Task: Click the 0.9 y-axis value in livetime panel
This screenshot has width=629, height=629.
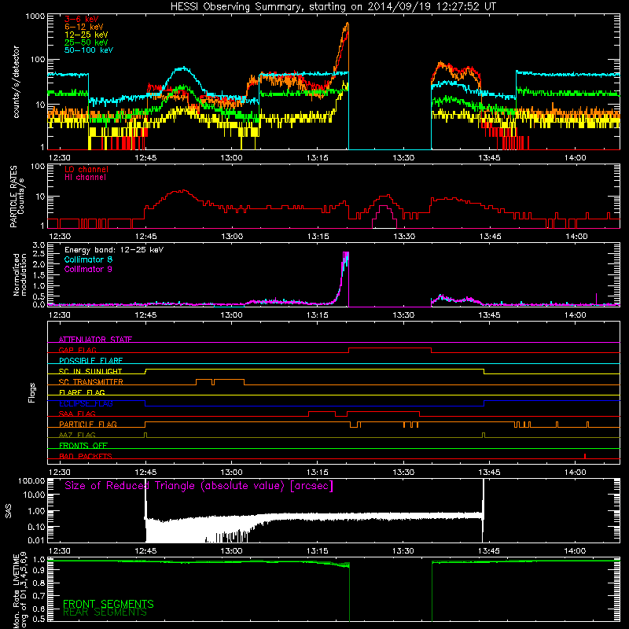Action: tap(39, 571)
